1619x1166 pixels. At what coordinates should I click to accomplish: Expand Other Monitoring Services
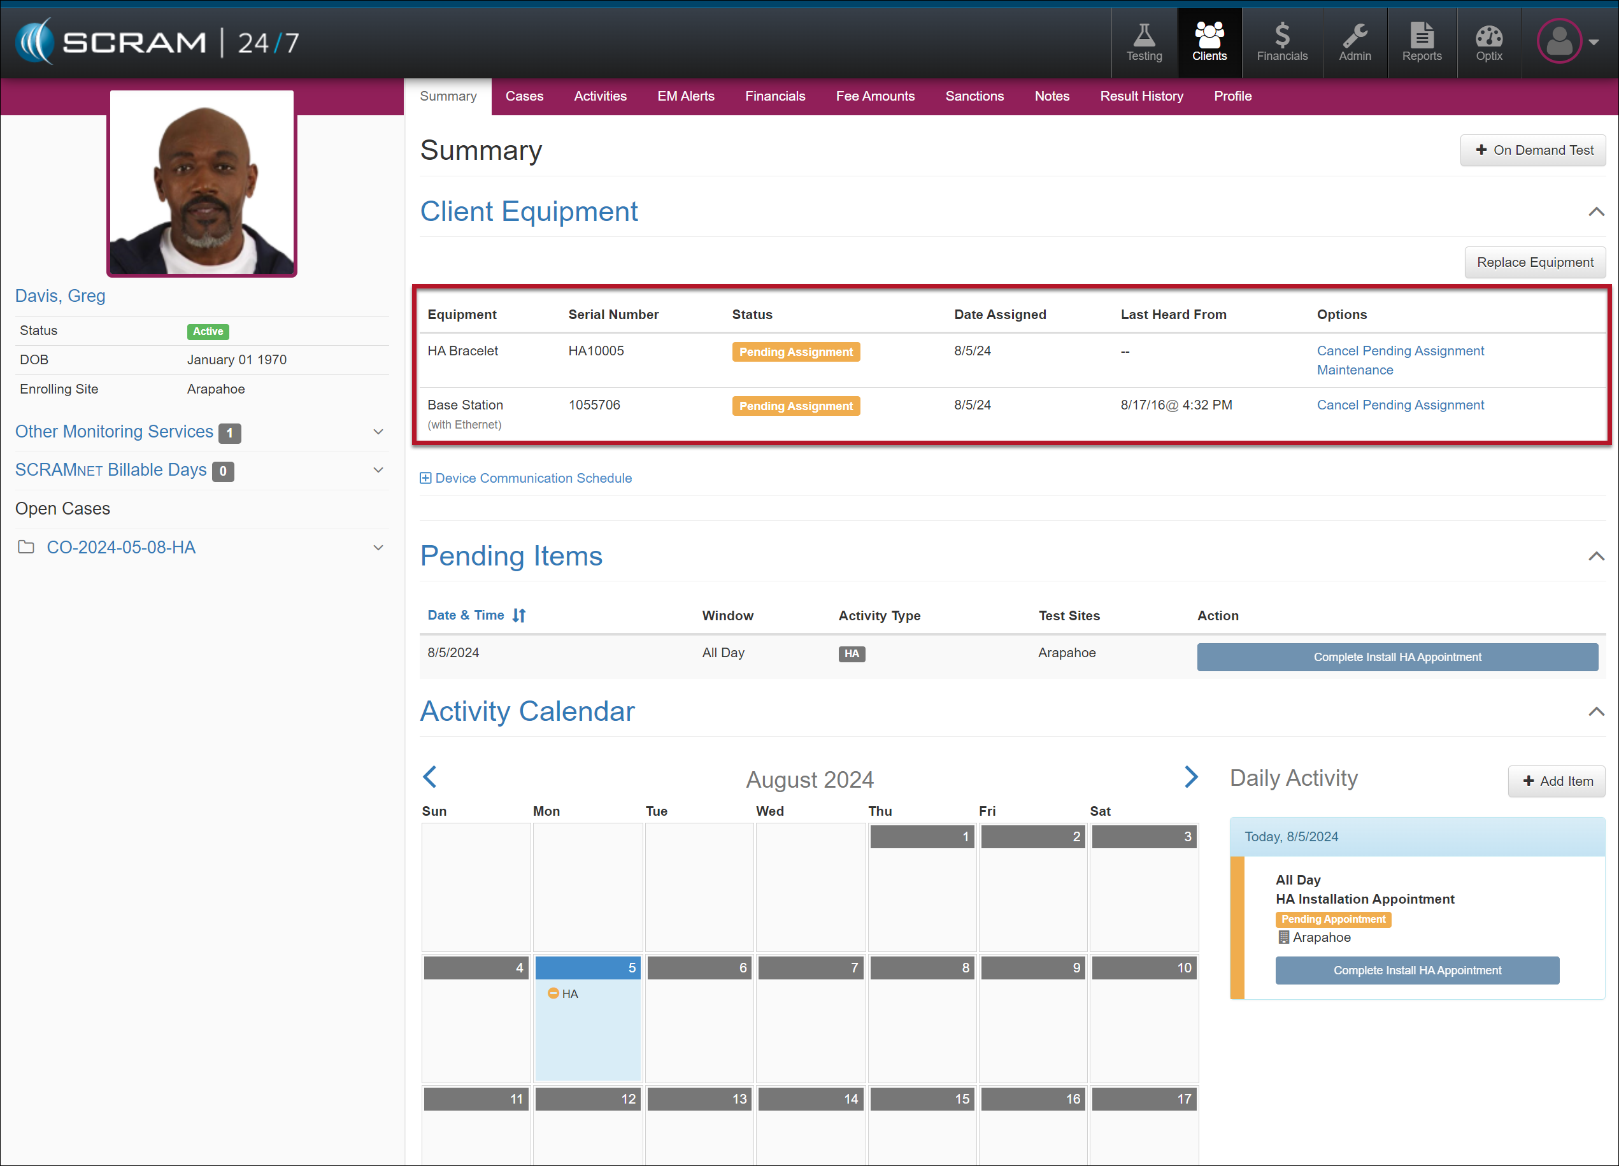[378, 432]
